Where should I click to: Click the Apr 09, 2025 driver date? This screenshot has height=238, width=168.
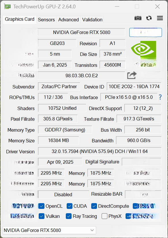[x=60, y=162]
